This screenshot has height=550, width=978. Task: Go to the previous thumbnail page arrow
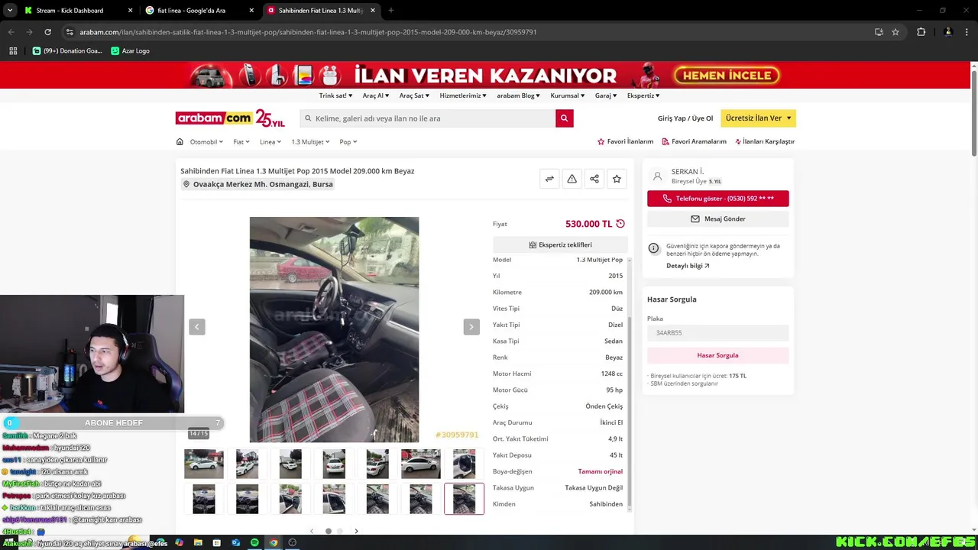click(311, 531)
